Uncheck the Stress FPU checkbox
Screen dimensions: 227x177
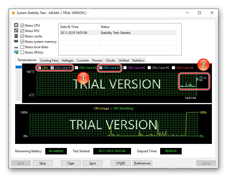pos(22,31)
